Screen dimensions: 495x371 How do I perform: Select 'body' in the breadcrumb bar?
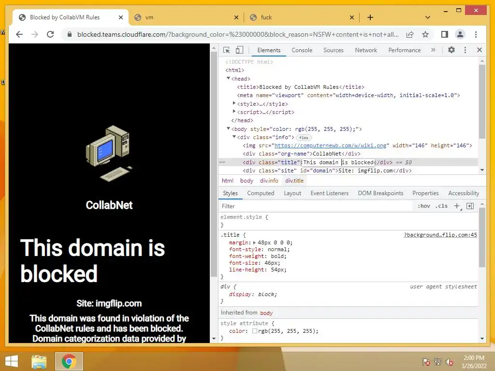247,181
